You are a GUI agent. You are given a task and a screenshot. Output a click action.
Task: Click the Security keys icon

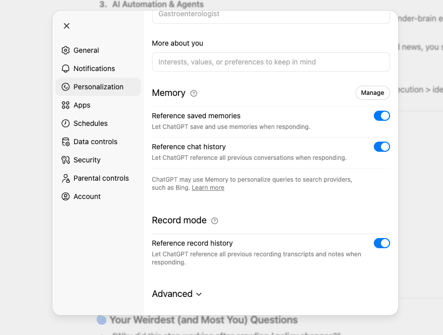click(66, 160)
